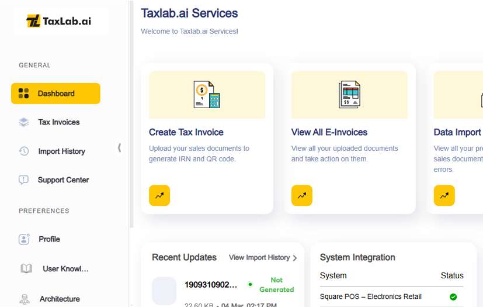Screen dimensions: 483x307
Task: Open the View Import History link
Action: click(259, 257)
